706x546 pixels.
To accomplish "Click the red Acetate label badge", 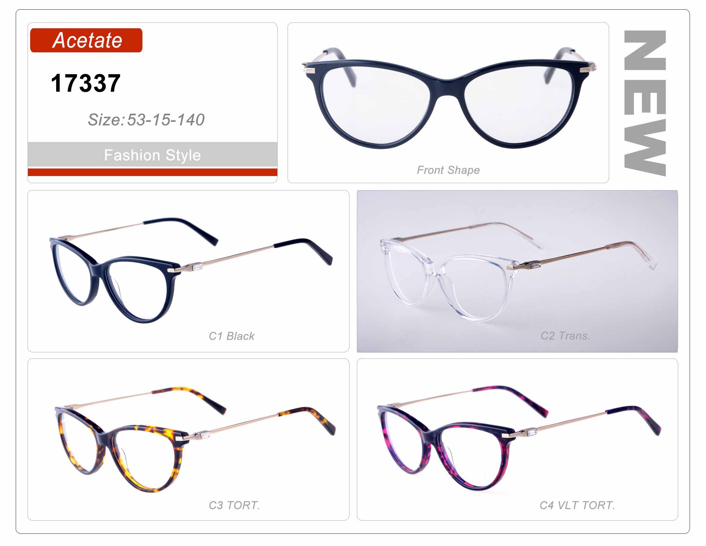I will point(86,40).
